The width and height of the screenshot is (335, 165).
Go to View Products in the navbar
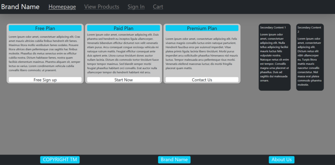pyautogui.click(x=102, y=7)
